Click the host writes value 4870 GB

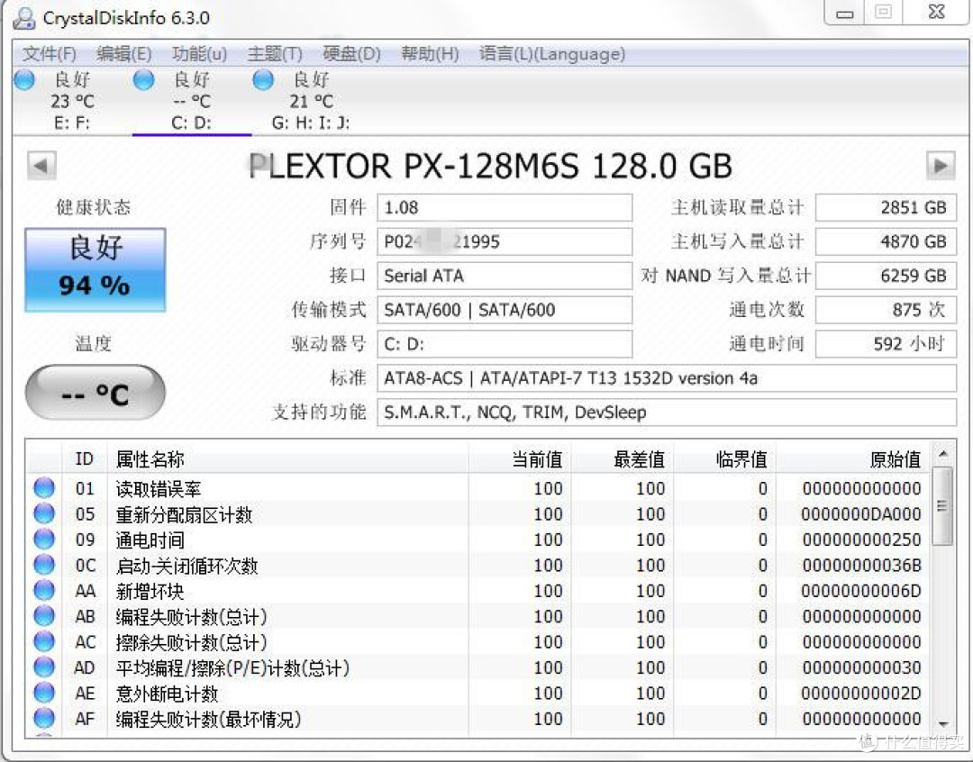tap(886, 241)
